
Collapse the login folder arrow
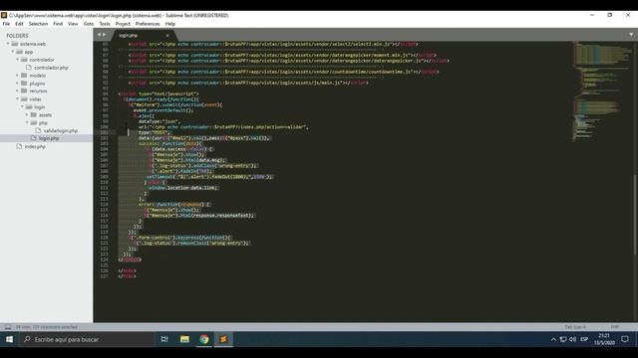click(22, 106)
